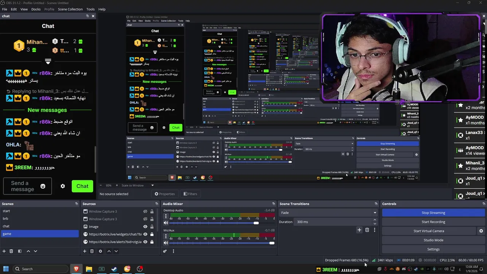This screenshot has width=487, height=274.
Task: Open chat settings gear icon
Action: click(63, 186)
